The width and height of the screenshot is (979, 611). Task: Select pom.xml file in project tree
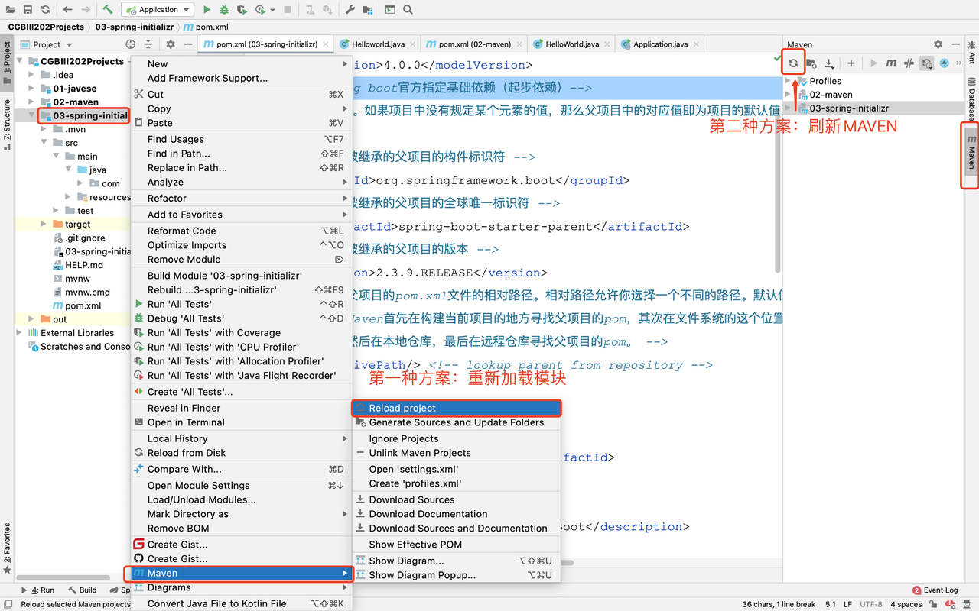(x=83, y=305)
